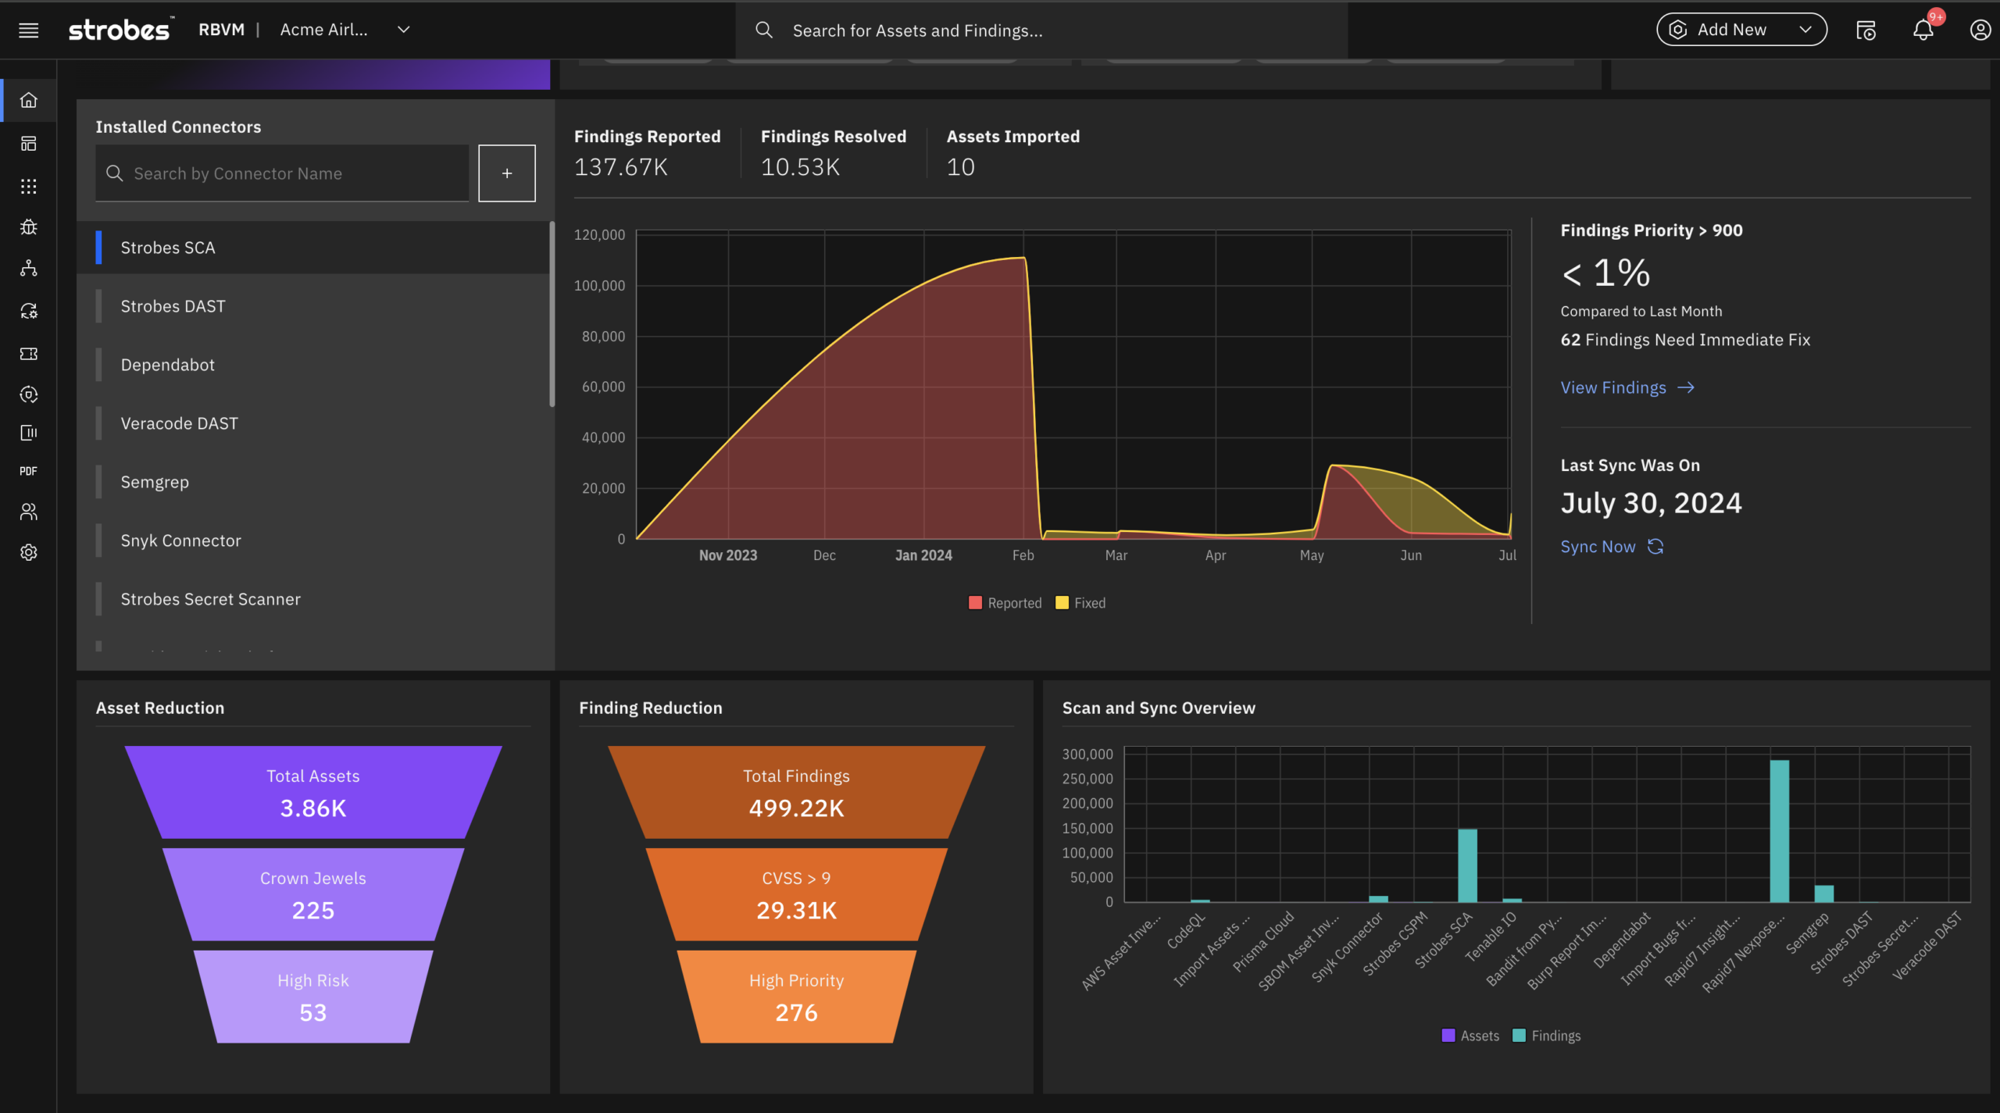Open the Users icon near the sidebar bottom
The width and height of the screenshot is (2000, 1113).
pos(28,512)
